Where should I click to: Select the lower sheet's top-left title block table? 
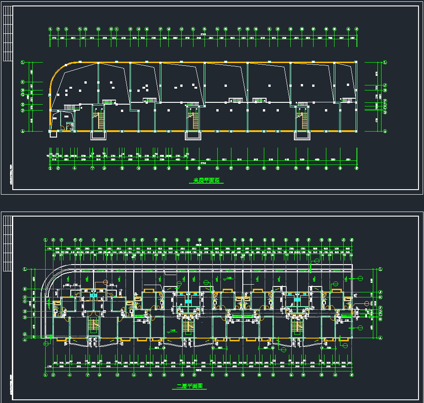7,243
